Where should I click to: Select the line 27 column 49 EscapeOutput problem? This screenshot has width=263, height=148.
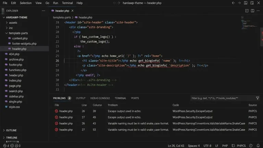point(156,117)
